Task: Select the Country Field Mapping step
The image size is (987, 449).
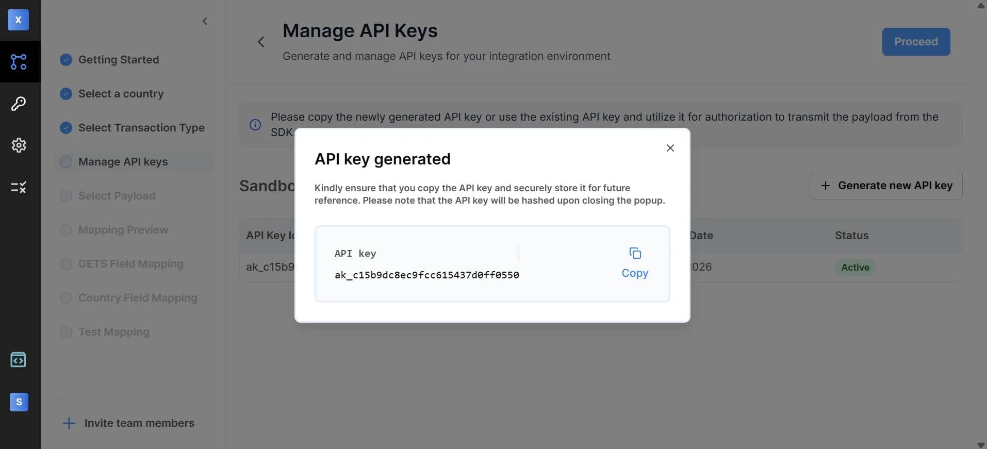Action: (x=66, y=298)
